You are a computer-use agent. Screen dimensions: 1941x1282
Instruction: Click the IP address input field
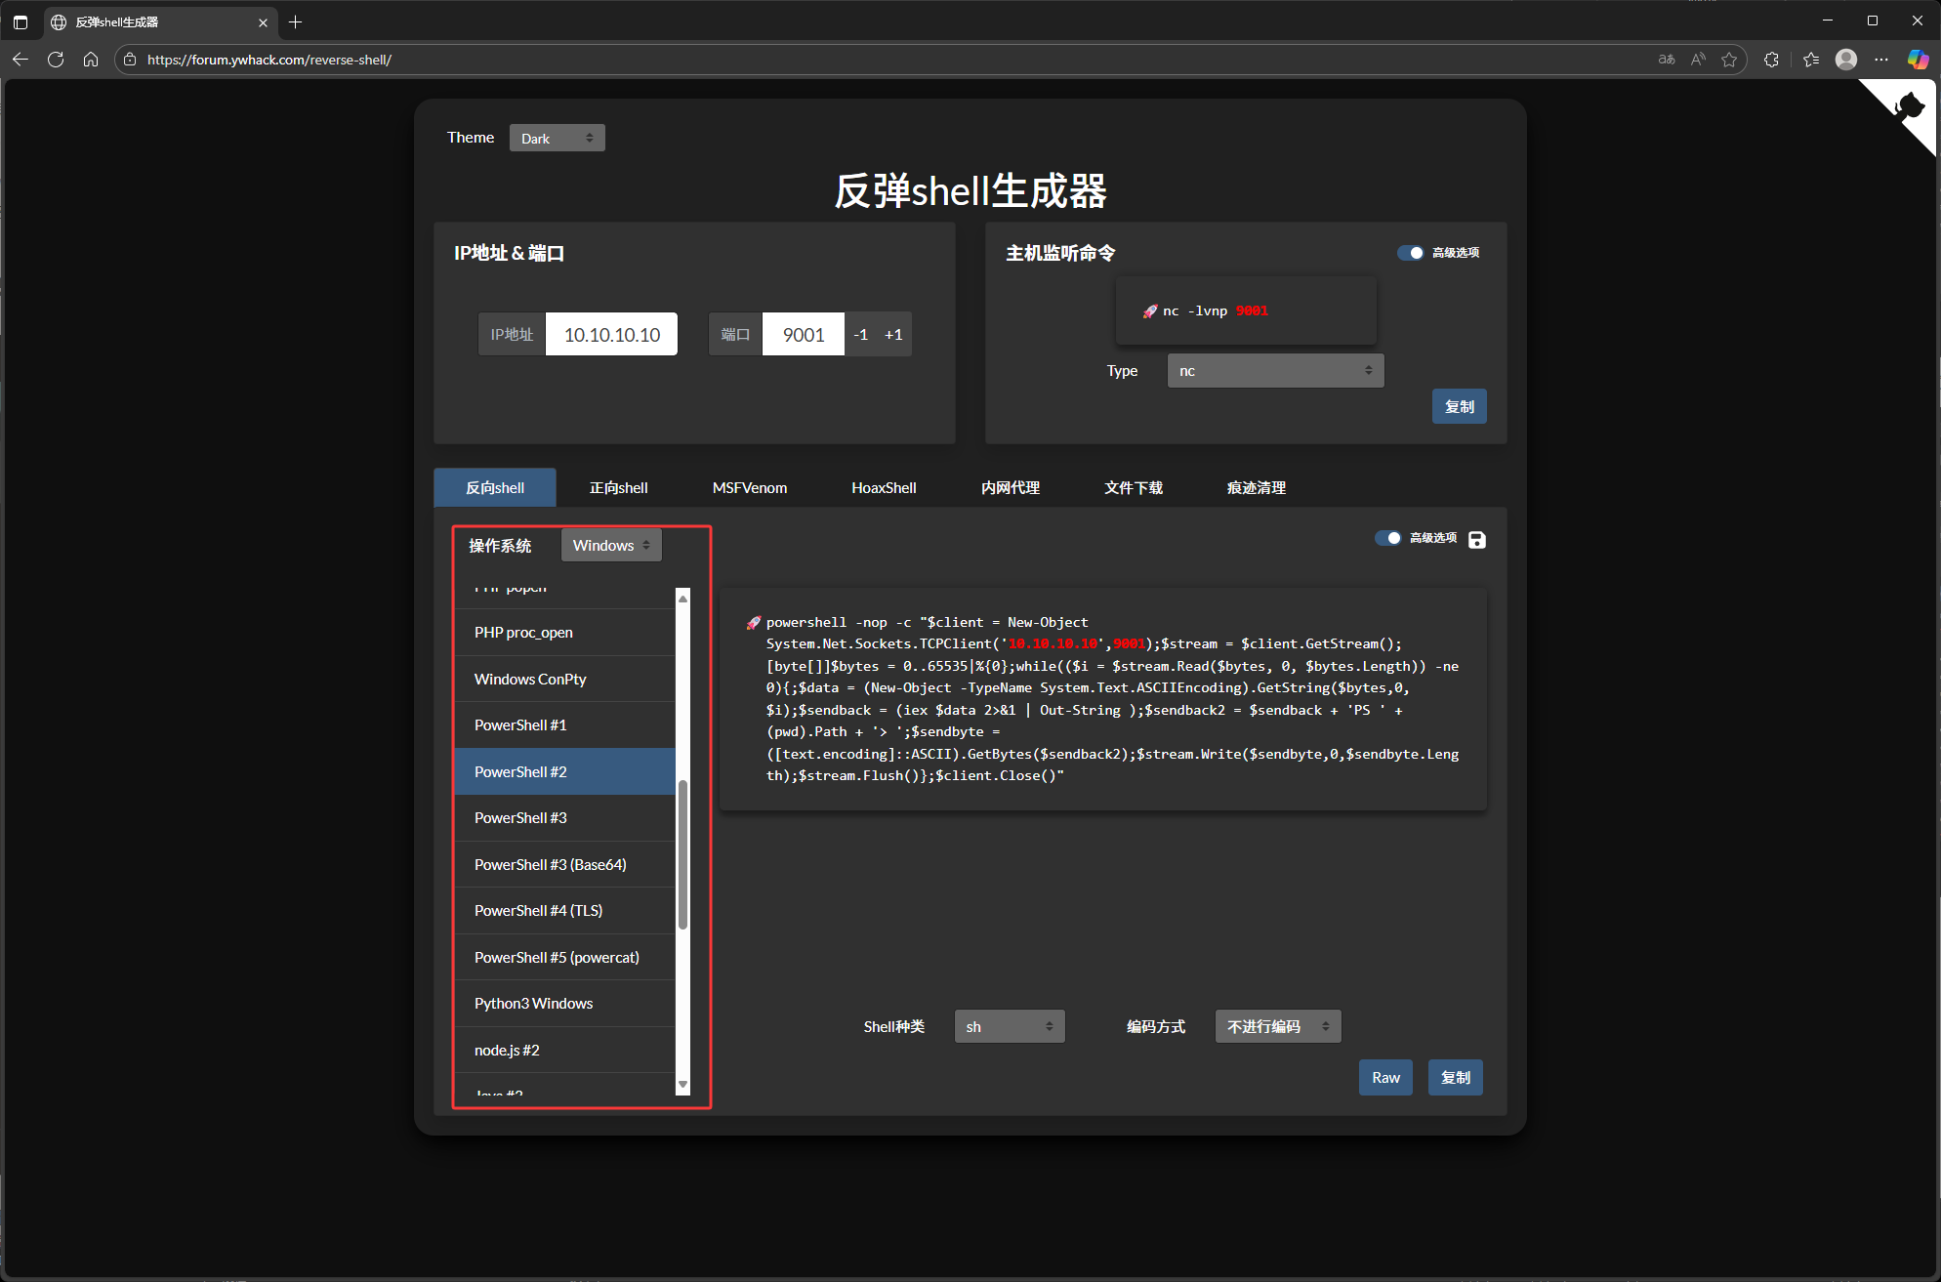611,334
